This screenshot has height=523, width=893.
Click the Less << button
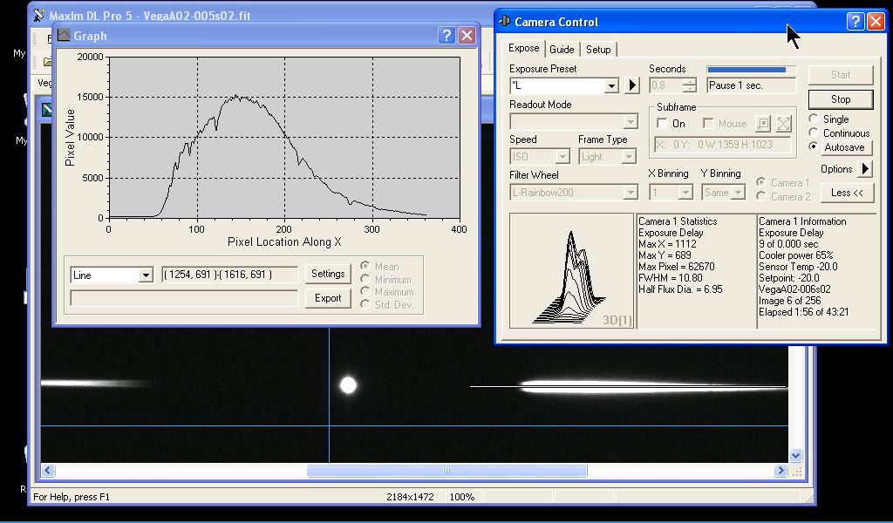point(847,193)
